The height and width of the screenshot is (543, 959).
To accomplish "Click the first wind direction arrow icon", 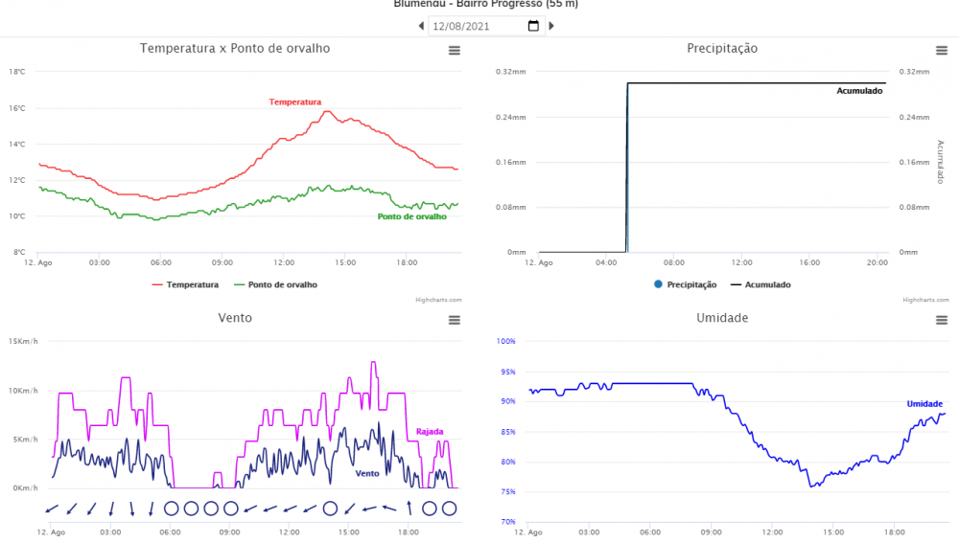I will point(52,509).
